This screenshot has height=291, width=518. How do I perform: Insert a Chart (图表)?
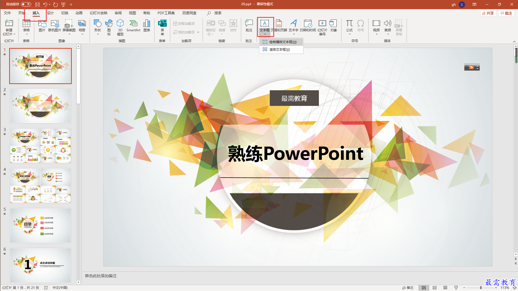pos(147,26)
